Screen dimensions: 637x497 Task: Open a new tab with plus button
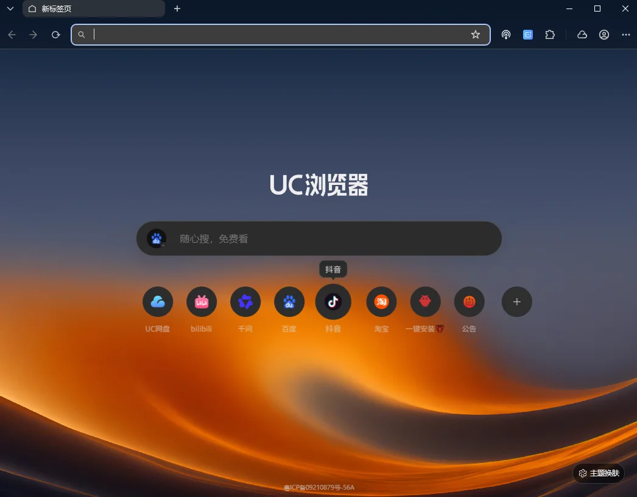(x=177, y=9)
